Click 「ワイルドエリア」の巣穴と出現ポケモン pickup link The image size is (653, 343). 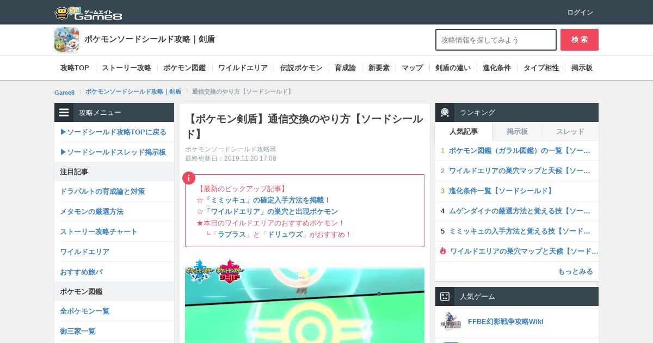click(x=270, y=211)
